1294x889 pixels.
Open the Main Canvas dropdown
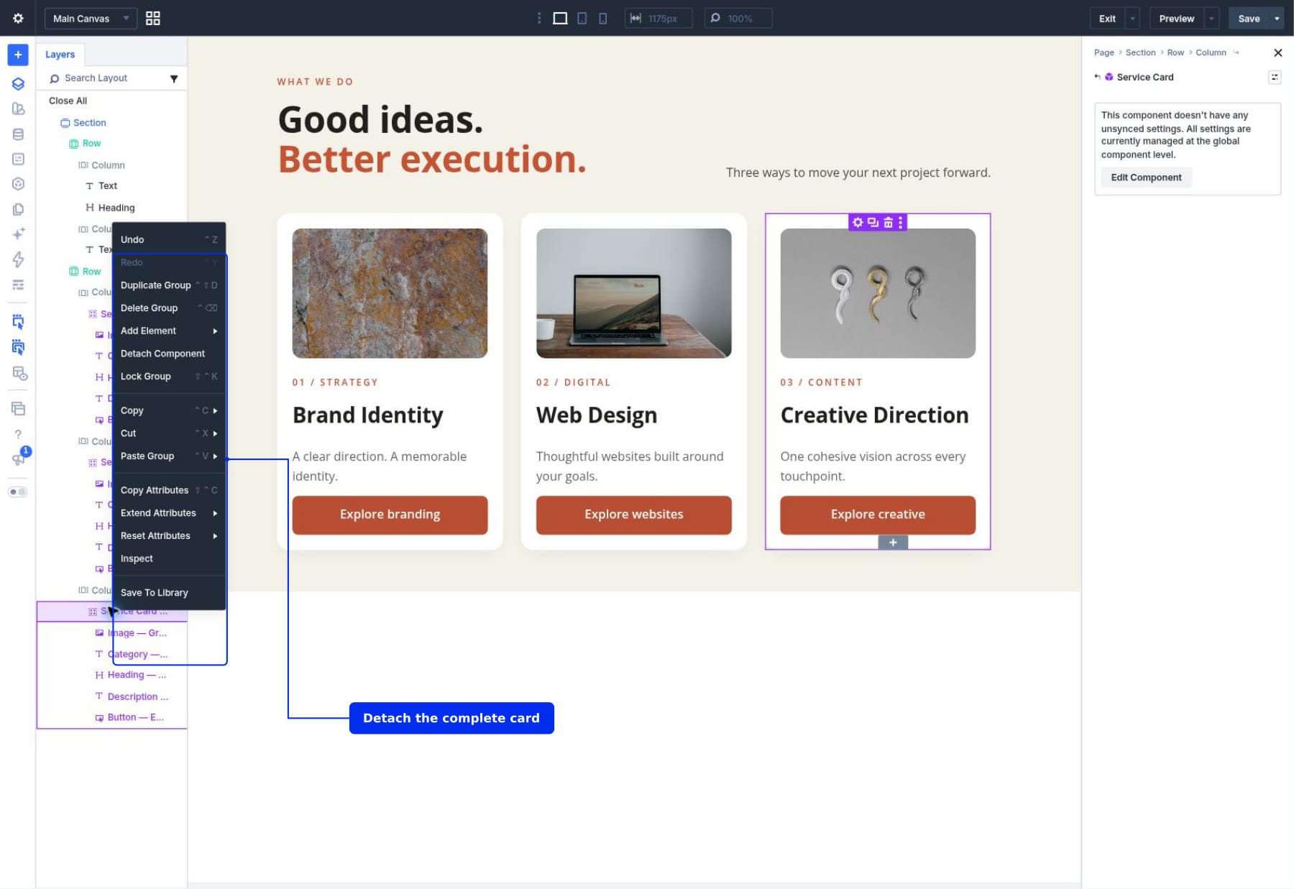pyautogui.click(x=90, y=18)
